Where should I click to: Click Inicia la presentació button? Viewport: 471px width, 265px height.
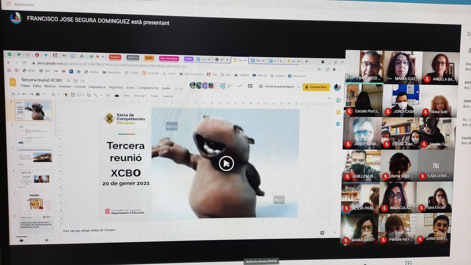pos(277,86)
